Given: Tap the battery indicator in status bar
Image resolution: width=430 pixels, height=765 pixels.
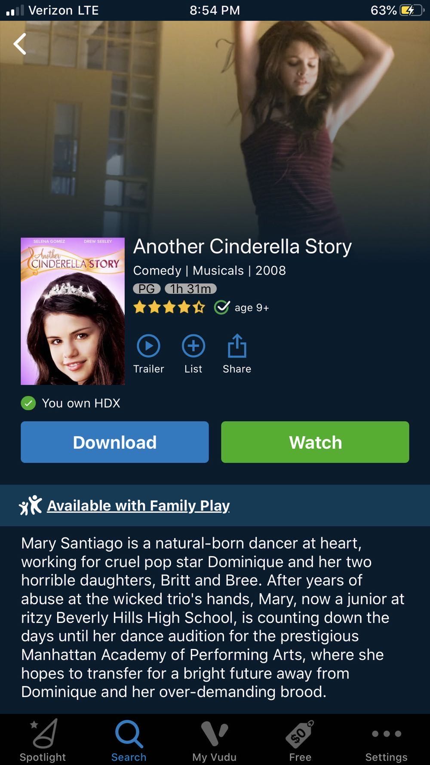Looking at the screenshot, I should [x=411, y=10].
